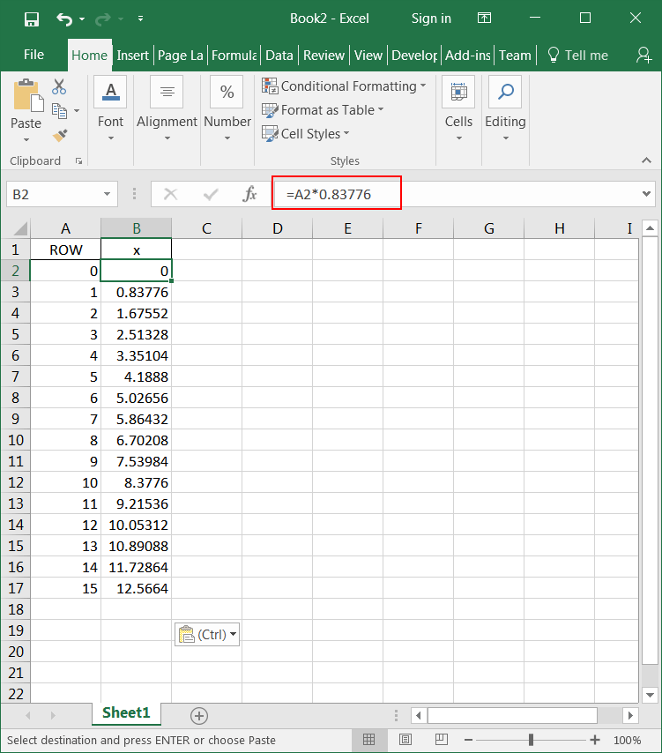
Task: Expand the formula bar arrow
Action: (x=647, y=194)
